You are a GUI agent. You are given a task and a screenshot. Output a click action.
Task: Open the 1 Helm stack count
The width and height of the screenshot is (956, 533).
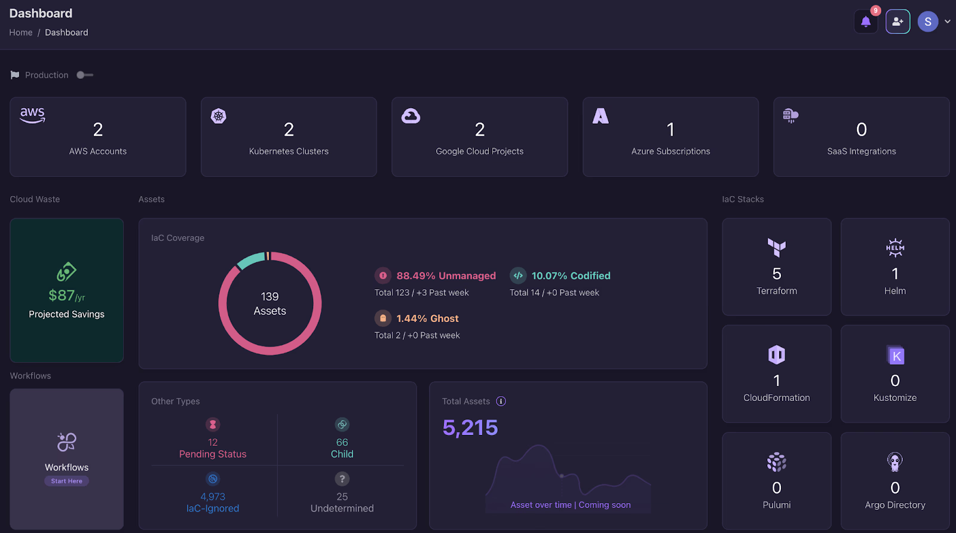point(895,274)
